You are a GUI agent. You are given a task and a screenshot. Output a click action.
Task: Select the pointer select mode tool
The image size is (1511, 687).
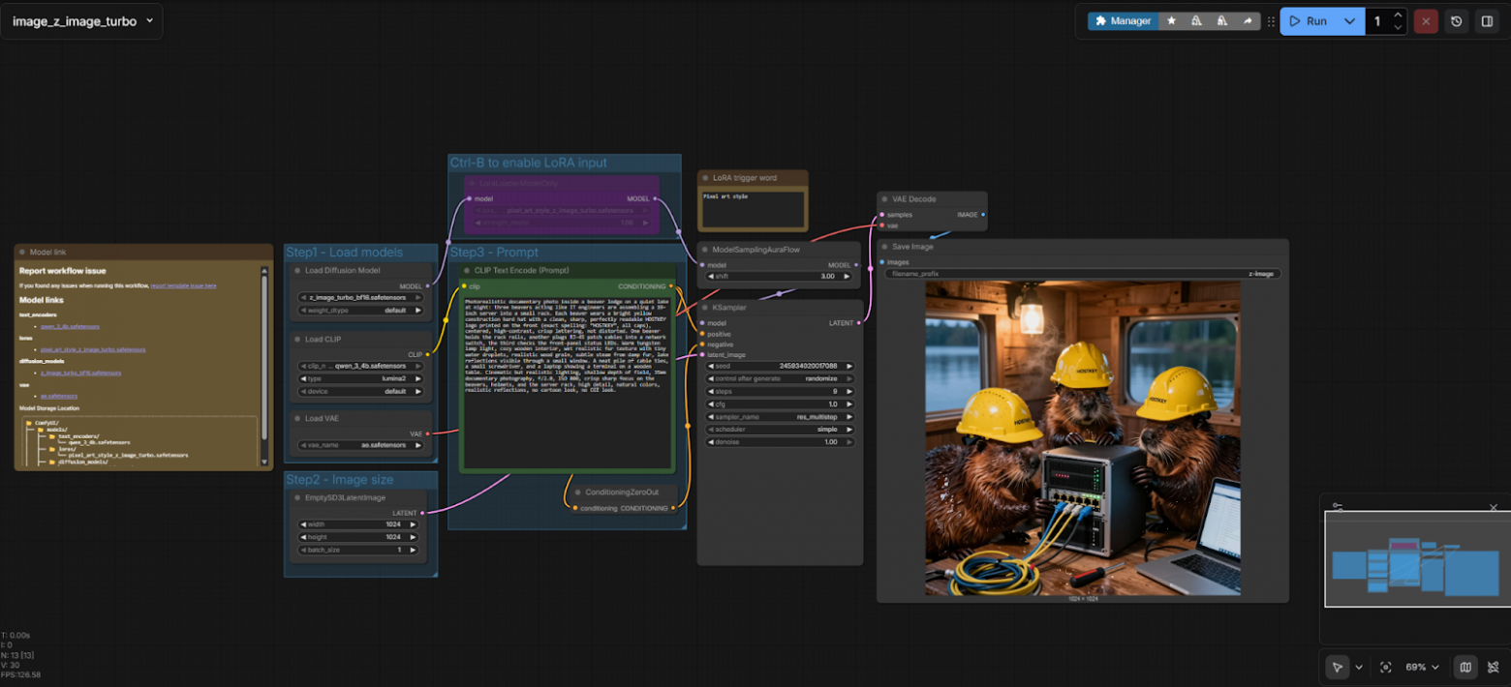(x=1337, y=667)
